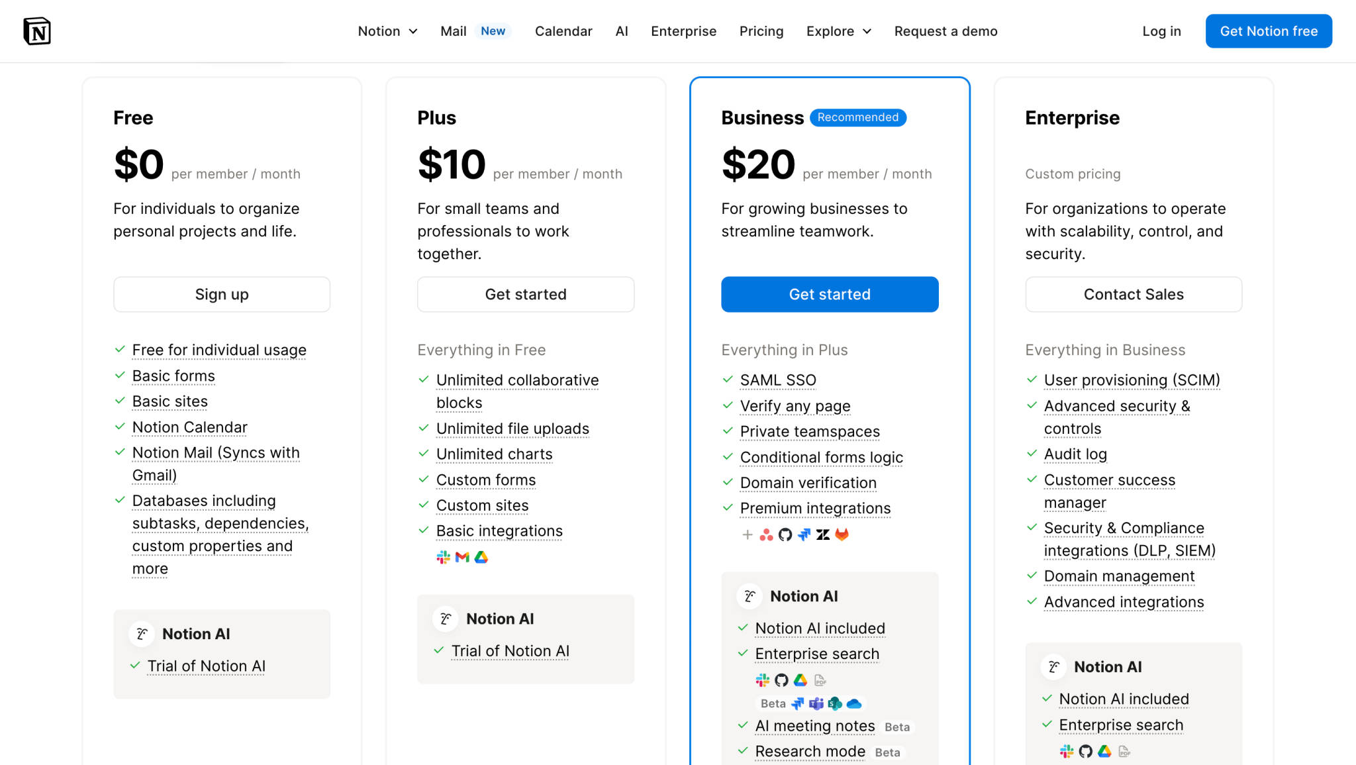Select the Microsoft Teams Beta icon
This screenshot has height=765, width=1356.
click(816, 703)
